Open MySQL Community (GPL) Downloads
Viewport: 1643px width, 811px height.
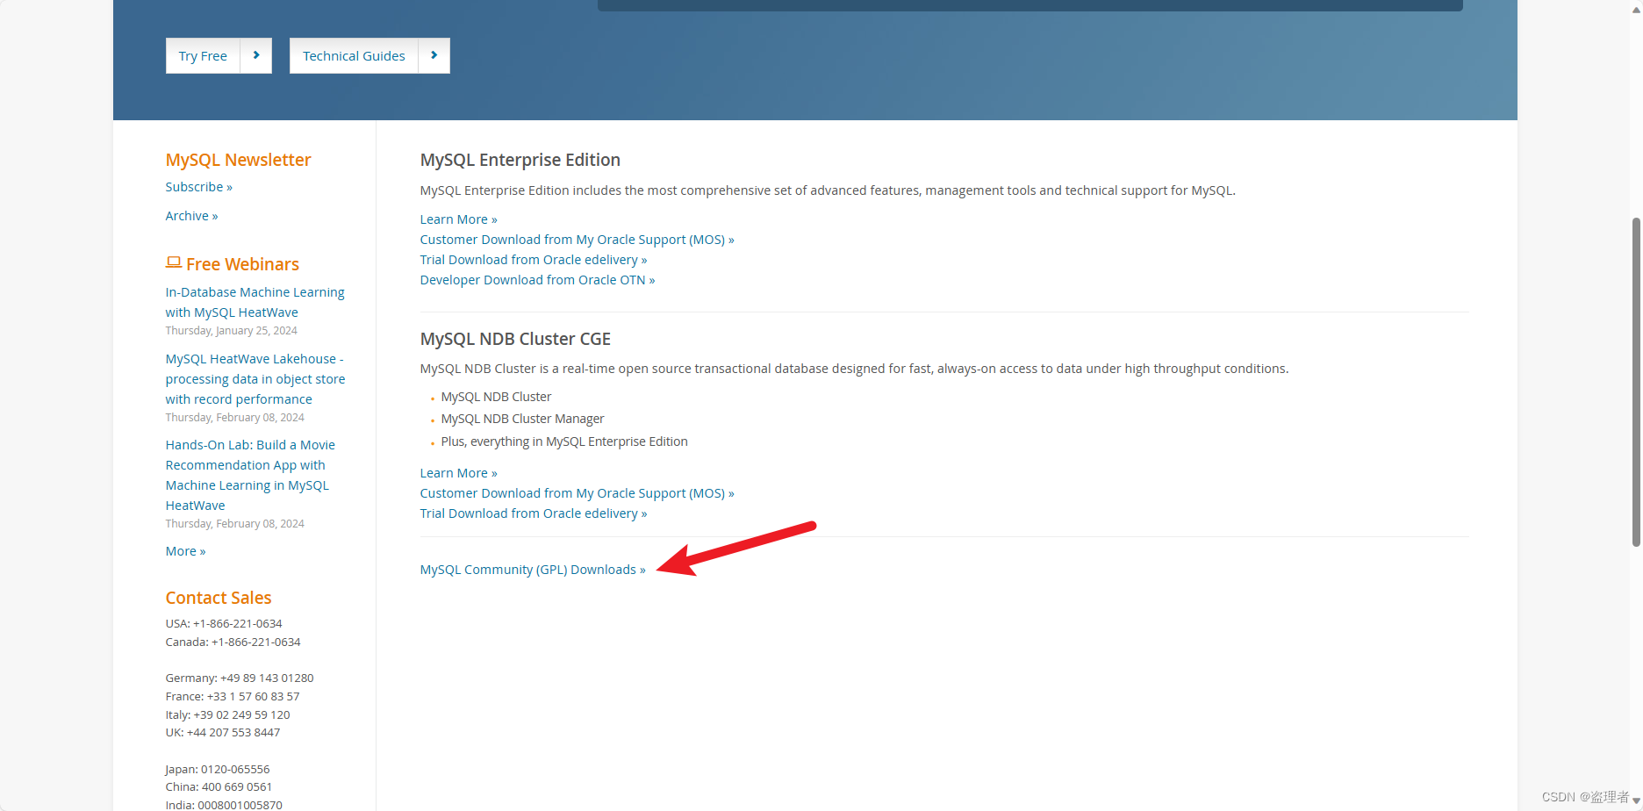(x=532, y=570)
